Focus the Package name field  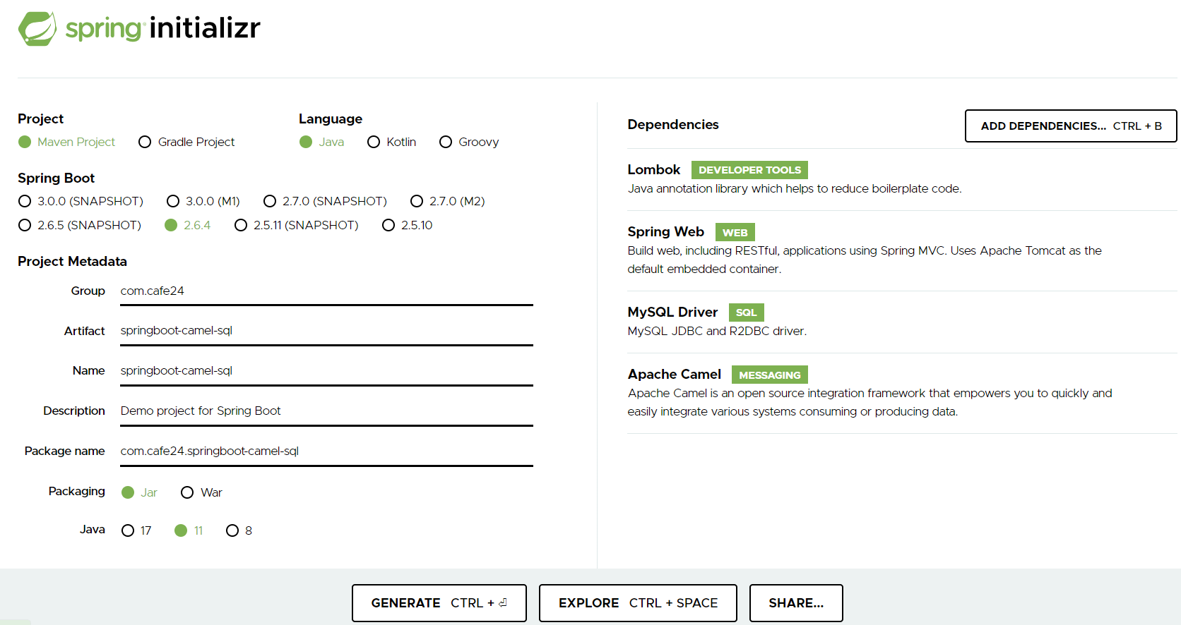(326, 451)
